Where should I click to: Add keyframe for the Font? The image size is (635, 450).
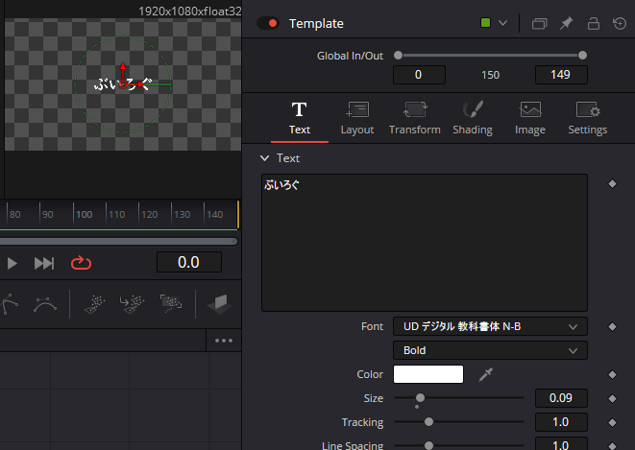pos(612,326)
